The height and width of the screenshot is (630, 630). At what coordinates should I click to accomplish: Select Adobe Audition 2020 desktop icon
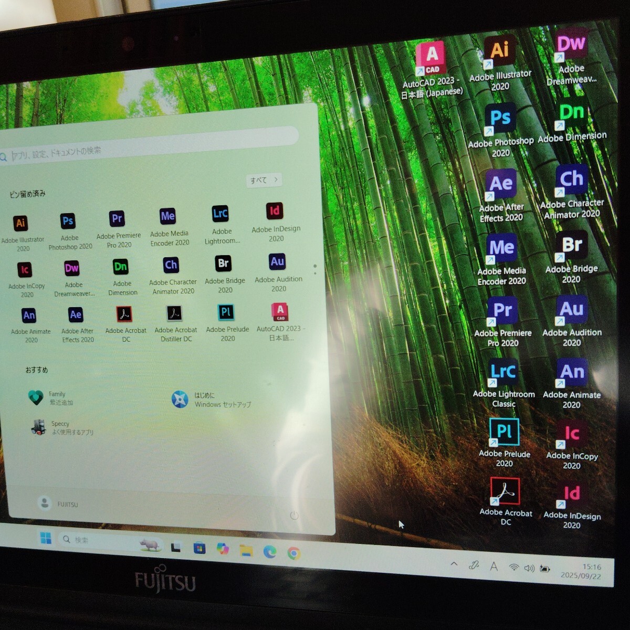click(x=572, y=321)
